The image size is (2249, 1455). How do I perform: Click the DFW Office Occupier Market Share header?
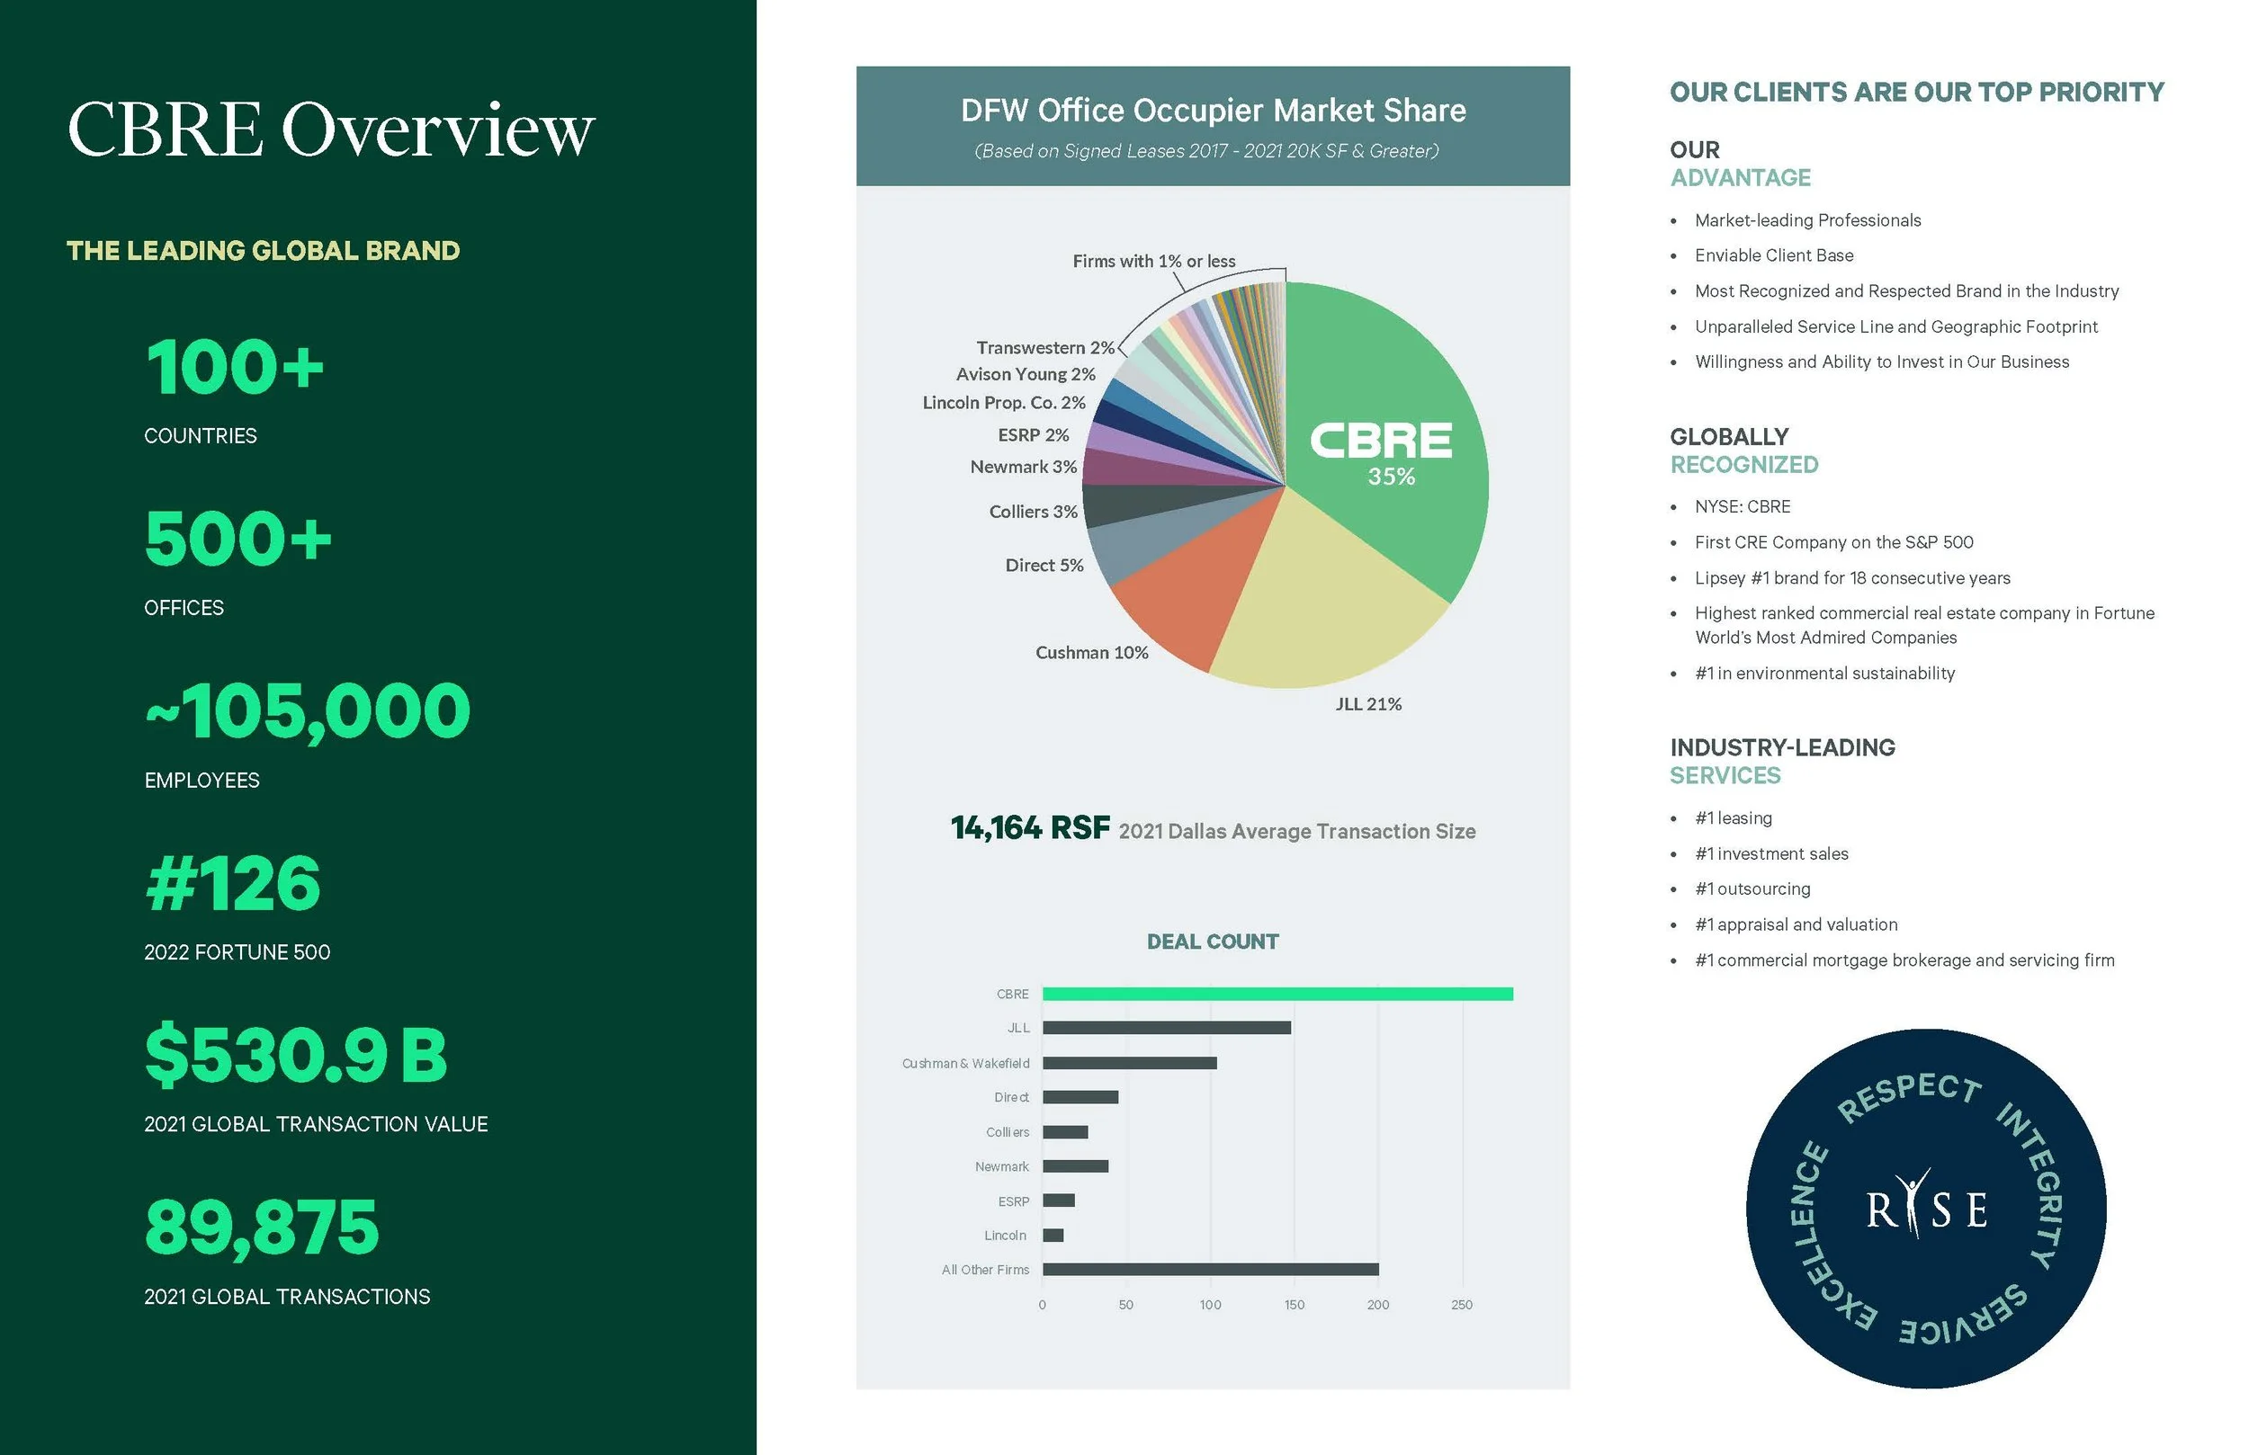(x=1213, y=112)
